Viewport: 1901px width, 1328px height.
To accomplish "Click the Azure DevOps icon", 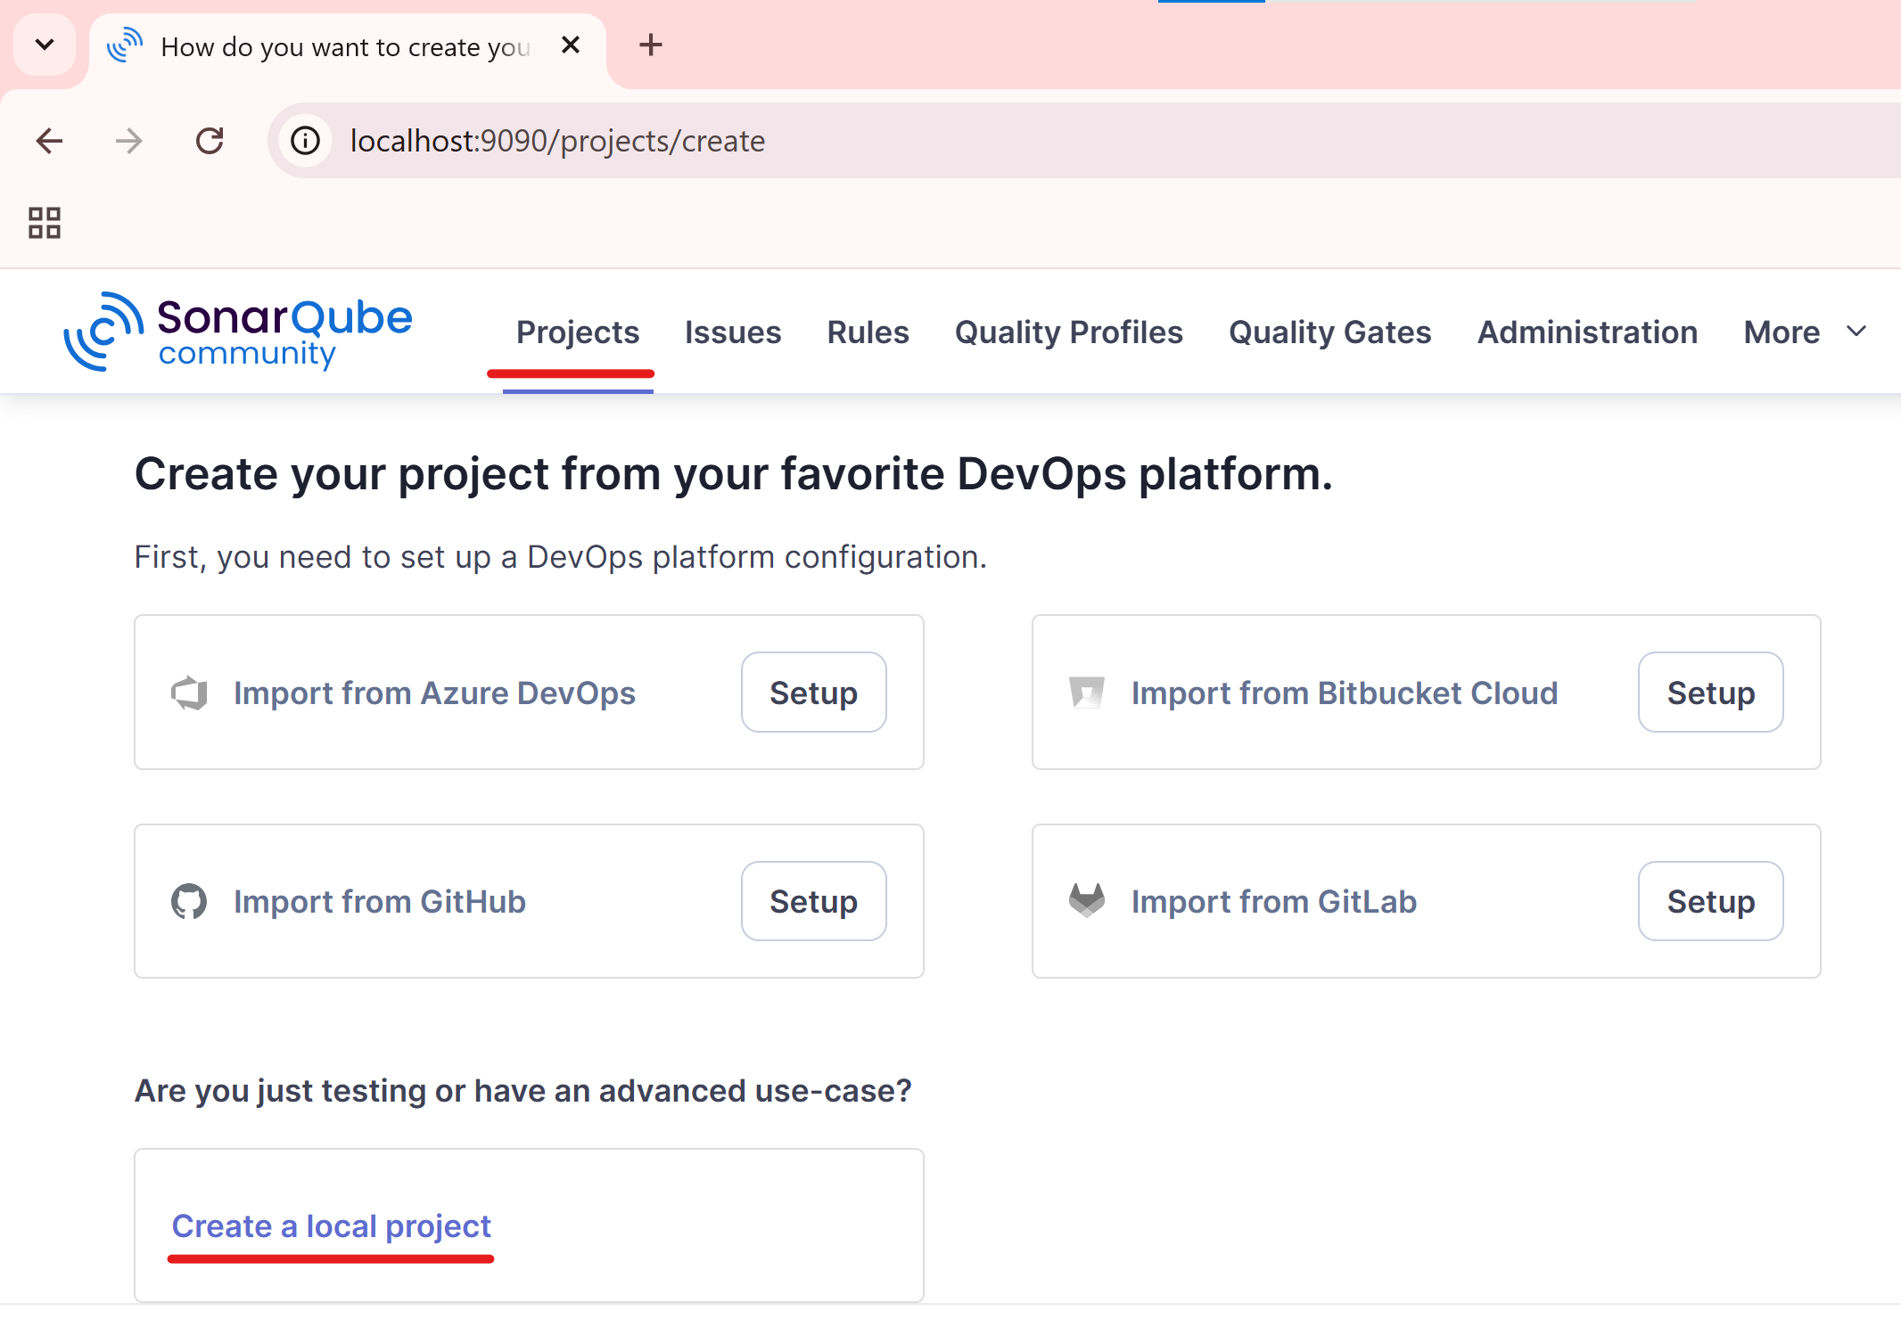I will [x=189, y=693].
